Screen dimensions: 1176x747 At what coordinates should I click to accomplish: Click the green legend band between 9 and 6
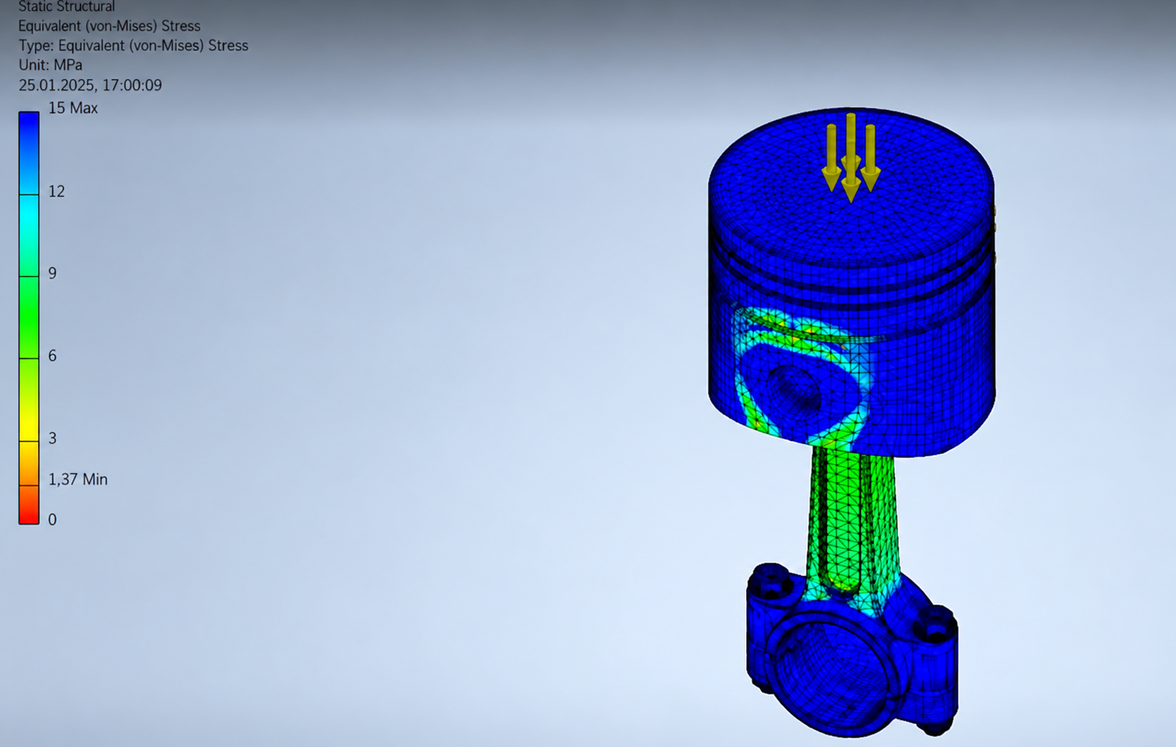[28, 318]
